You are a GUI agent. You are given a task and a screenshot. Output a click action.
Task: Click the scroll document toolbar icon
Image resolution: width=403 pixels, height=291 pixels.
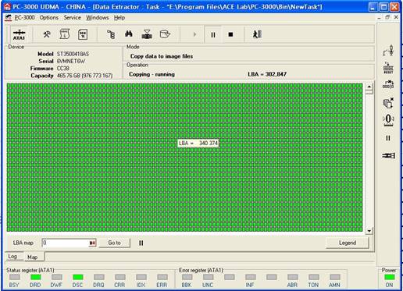65,34
